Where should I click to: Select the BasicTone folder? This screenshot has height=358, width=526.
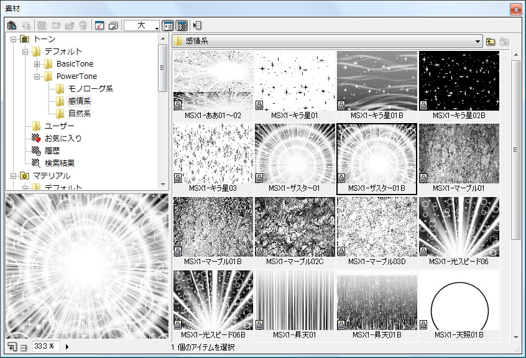(75, 63)
